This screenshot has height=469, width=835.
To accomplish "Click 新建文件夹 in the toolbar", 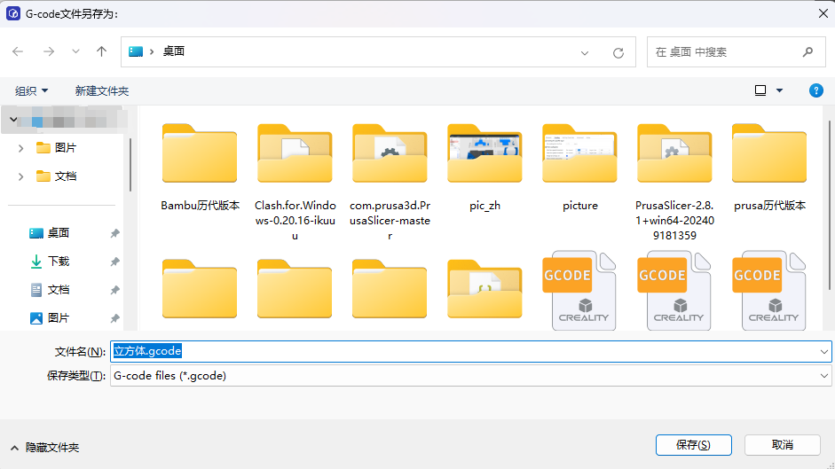I will (x=101, y=90).
